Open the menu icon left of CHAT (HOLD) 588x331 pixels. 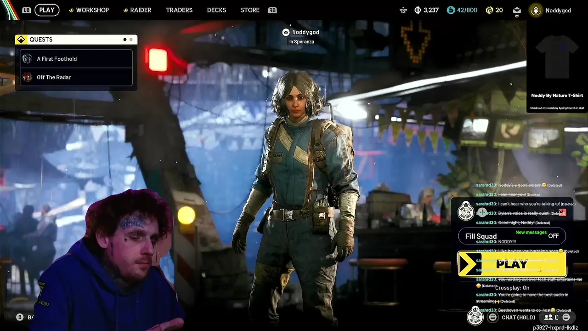(492, 317)
